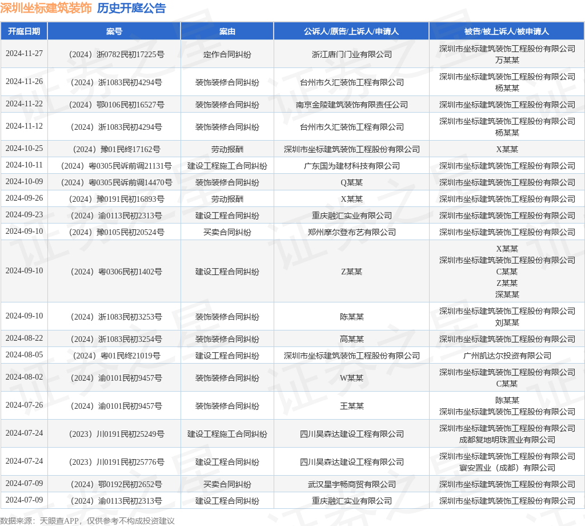585x526 pixels.
Task: Click 重庆融汇实业有限公司 entry
Action: (x=351, y=216)
